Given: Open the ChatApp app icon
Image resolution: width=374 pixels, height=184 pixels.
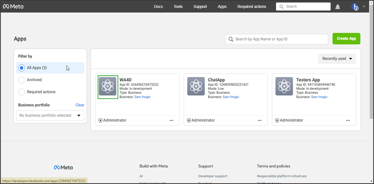Looking at the screenshot, I should (196, 86).
